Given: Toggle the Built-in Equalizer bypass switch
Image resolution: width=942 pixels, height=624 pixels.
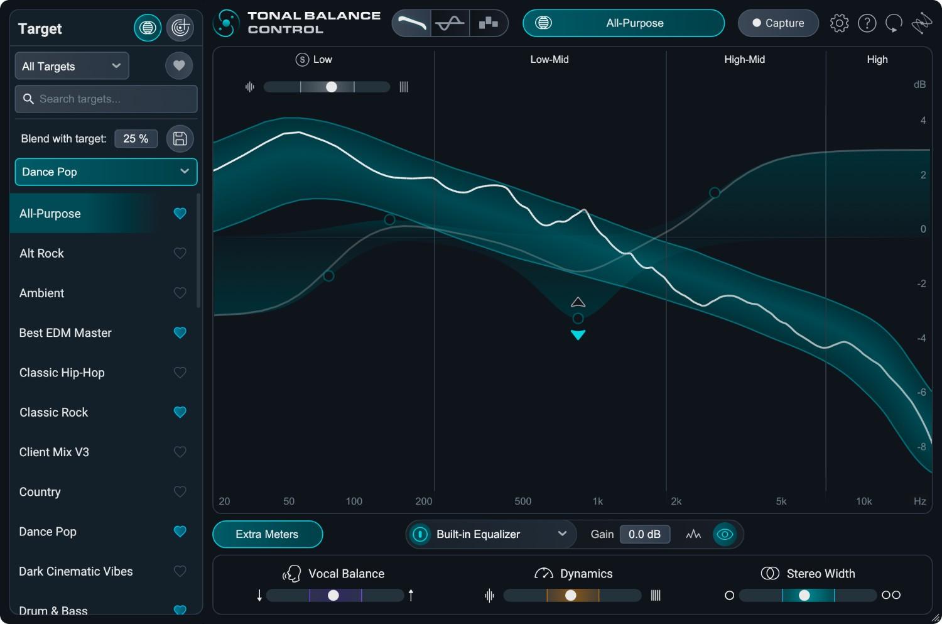Looking at the screenshot, I should coord(420,534).
